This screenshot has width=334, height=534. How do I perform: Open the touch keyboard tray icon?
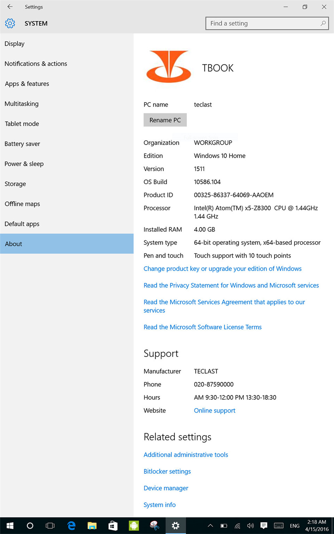[x=279, y=526]
